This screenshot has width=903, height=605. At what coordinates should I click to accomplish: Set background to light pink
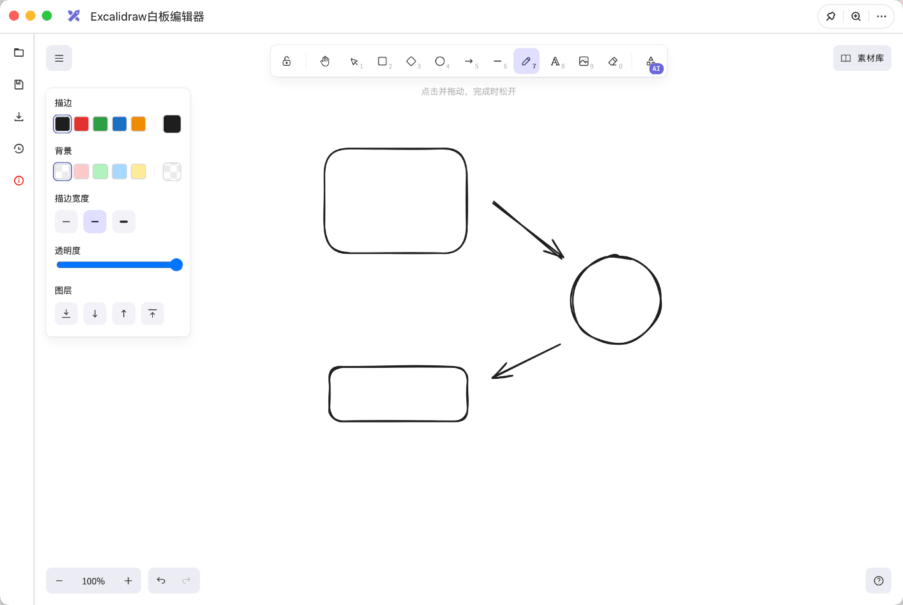81,171
